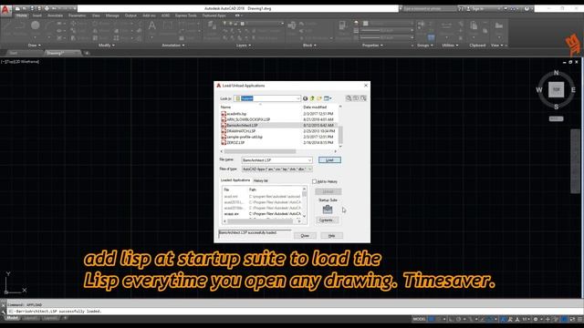Expand the Modify panel in AutoCAD ribbon

coord(106,46)
